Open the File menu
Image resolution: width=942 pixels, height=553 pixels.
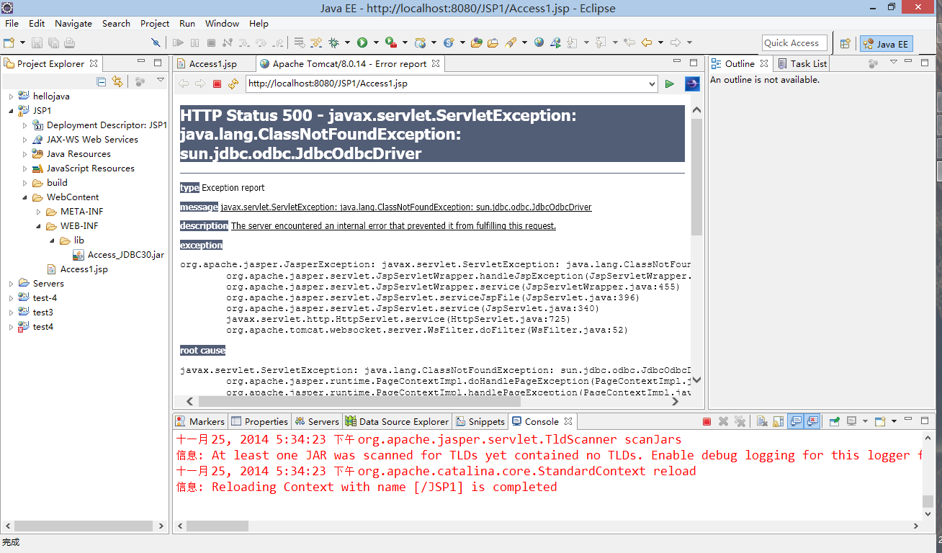point(12,23)
